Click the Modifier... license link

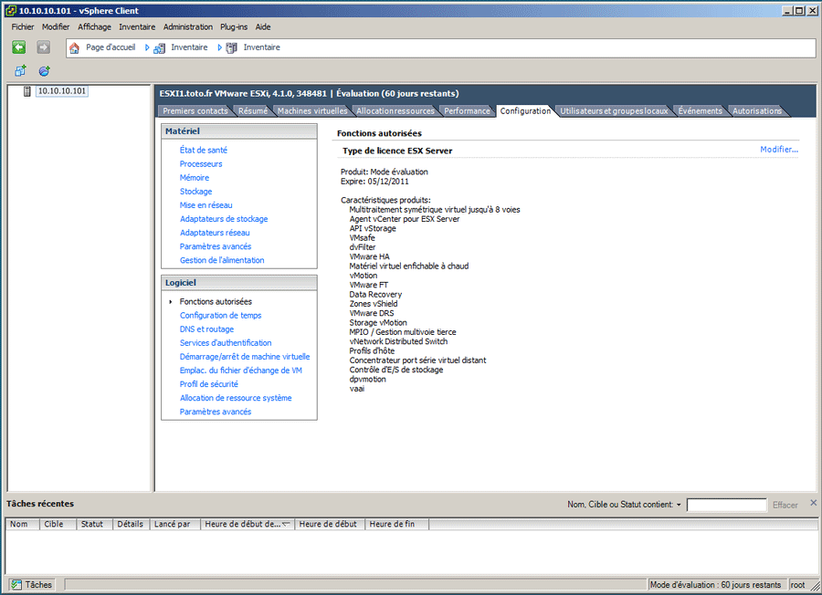[779, 150]
